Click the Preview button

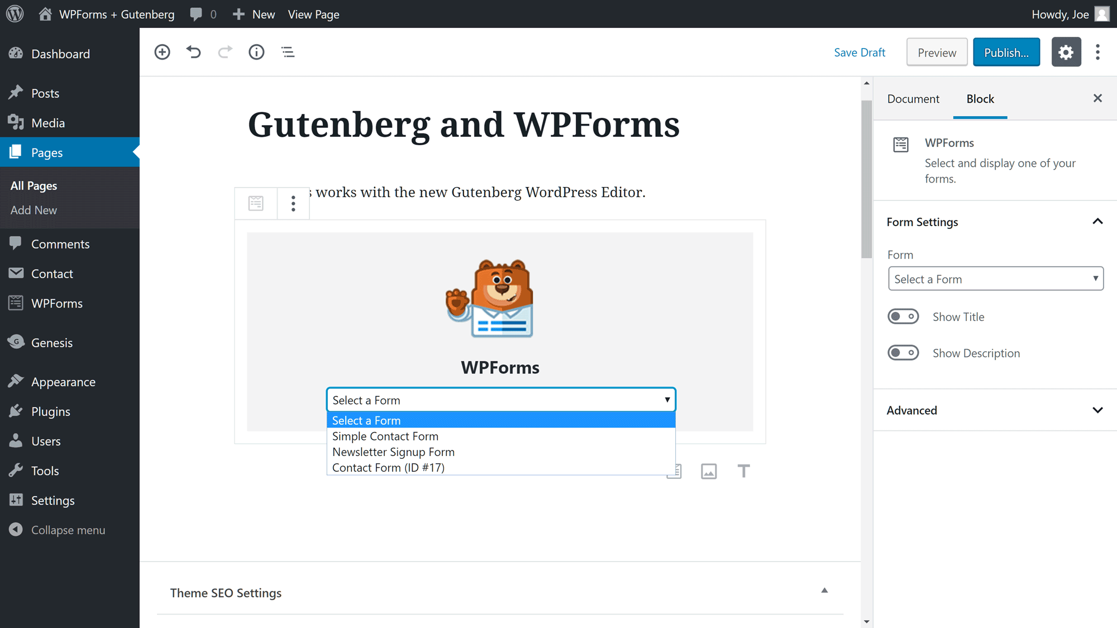(x=937, y=51)
